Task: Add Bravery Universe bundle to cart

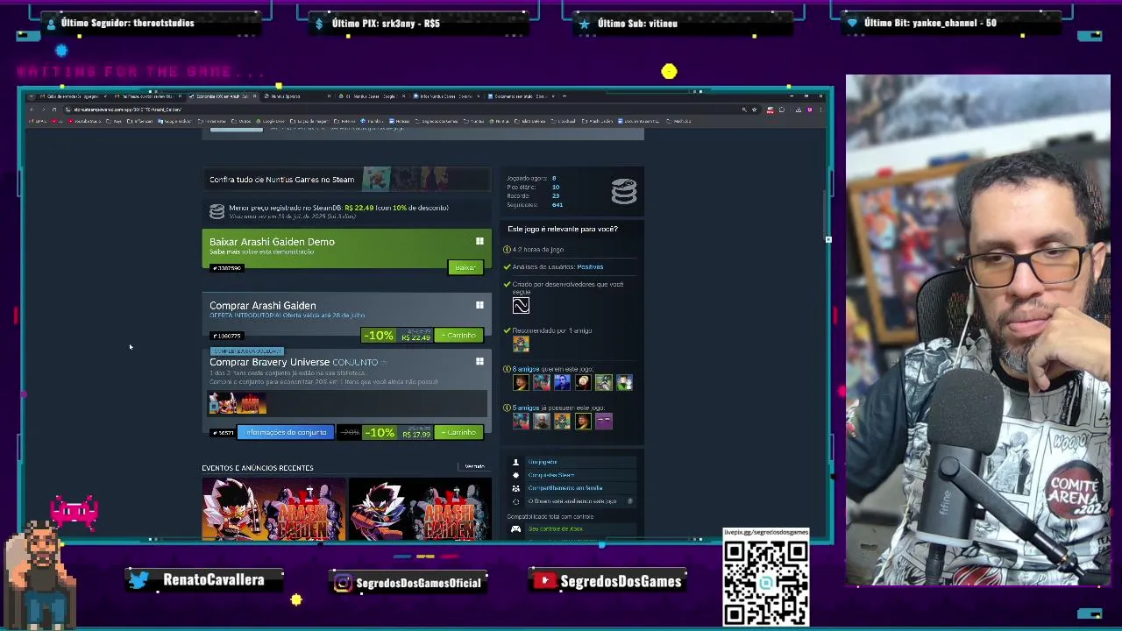Action: click(459, 433)
